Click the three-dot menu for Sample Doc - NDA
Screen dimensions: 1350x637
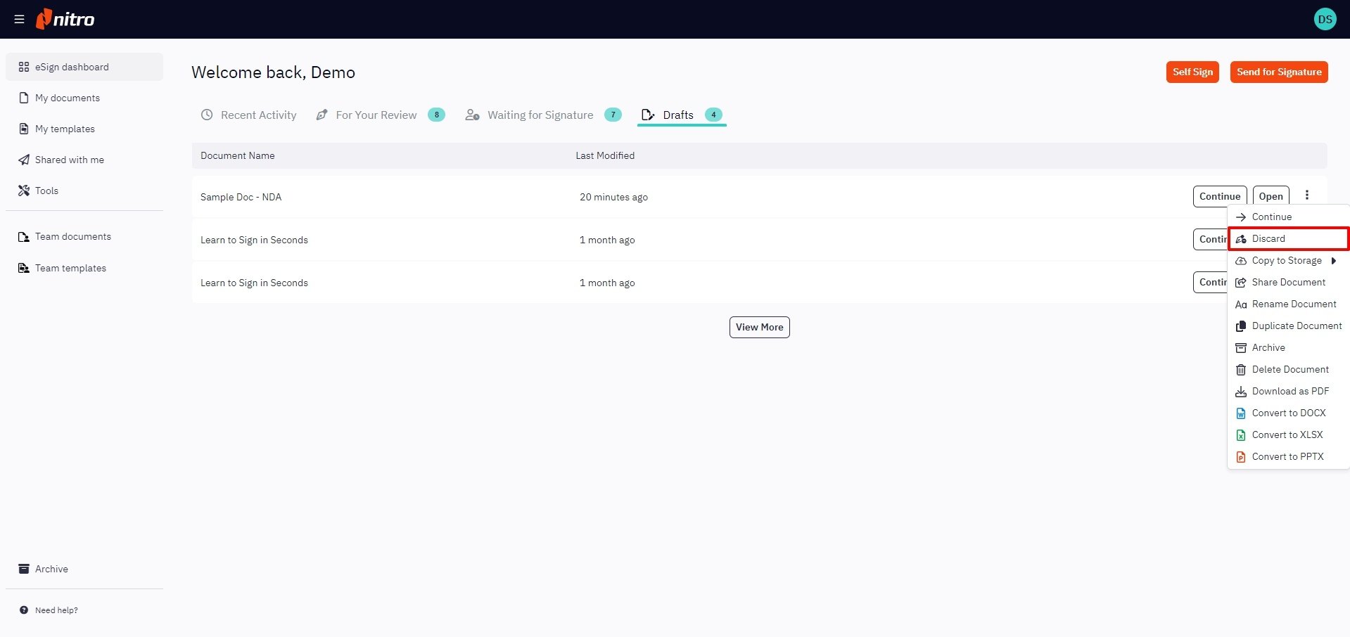coord(1306,195)
